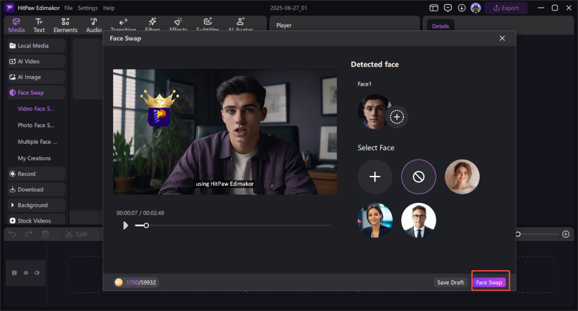Screen dimensions: 578x311
Task: Open Stock Videos in sidebar
Action: (36, 220)
